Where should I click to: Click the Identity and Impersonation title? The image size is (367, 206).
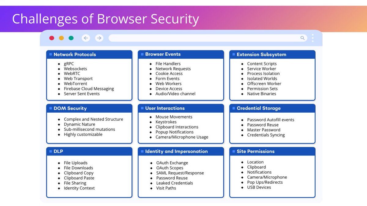point(177,151)
